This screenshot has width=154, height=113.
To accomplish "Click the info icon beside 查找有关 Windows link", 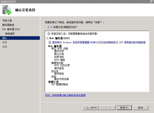I will coord(50,42).
